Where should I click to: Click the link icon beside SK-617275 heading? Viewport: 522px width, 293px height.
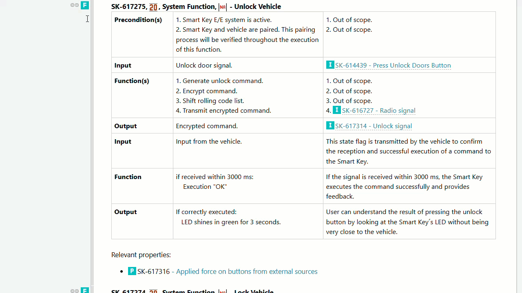[x=74, y=5]
